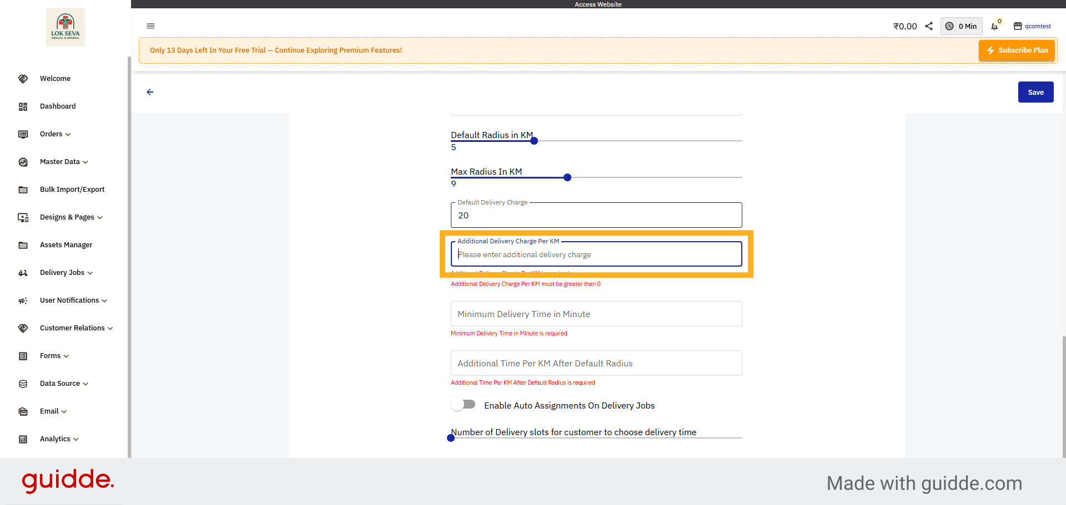Open the Welcome menu item
The height and width of the screenshot is (505, 1066).
tap(55, 79)
